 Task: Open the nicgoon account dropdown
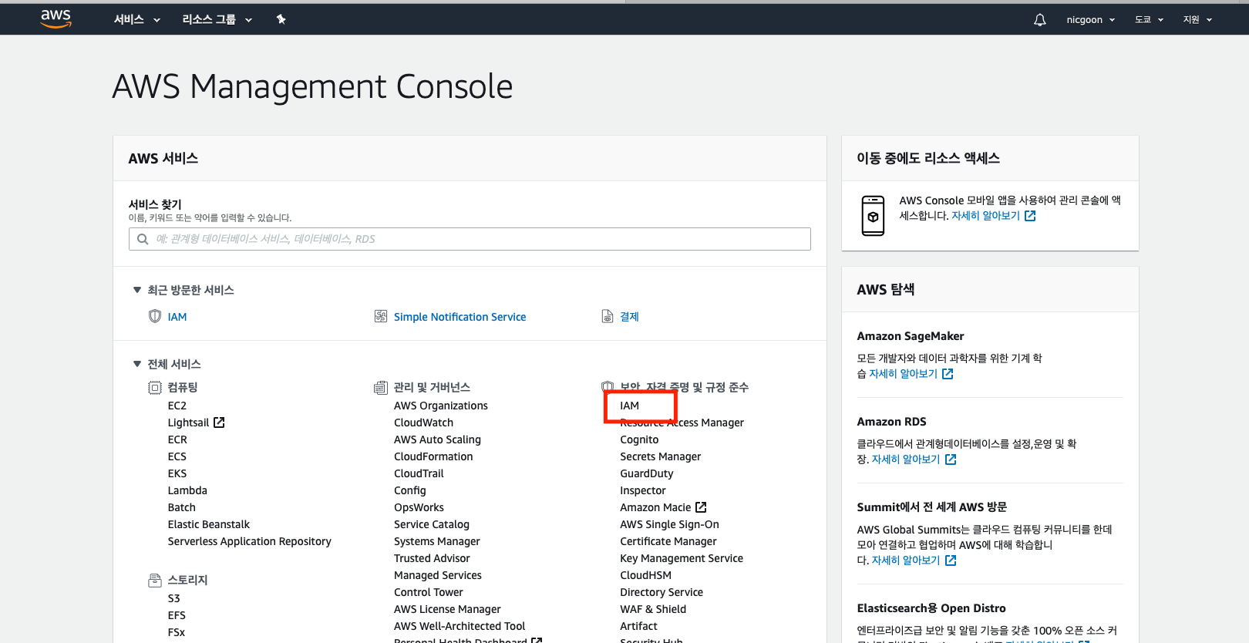pos(1091,19)
